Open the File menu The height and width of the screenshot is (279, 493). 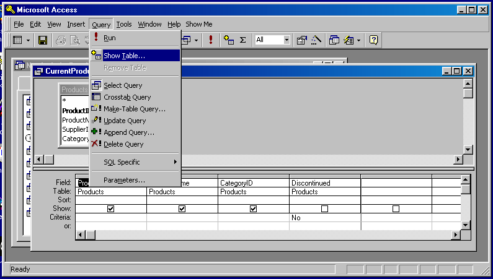[19, 24]
